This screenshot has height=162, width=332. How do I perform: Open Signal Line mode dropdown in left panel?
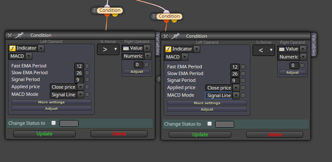tap(80, 95)
